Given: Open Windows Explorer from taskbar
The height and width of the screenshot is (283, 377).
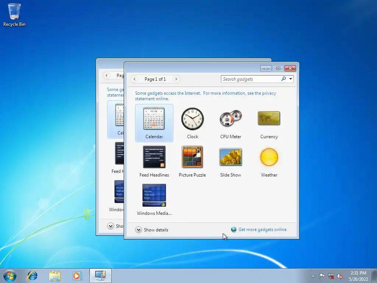Looking at the screenshot, I should pos(55,276).
